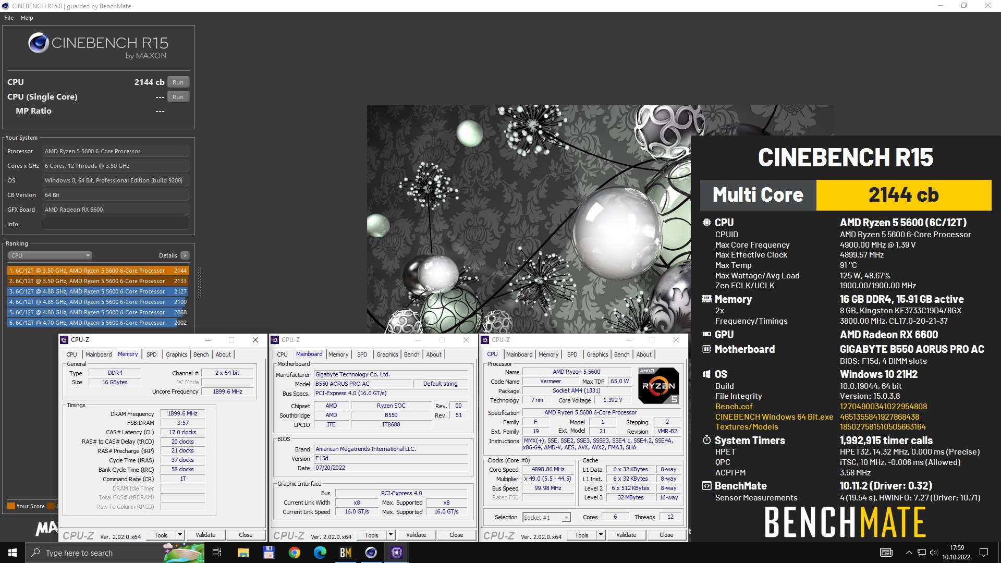This screenshot has width=1001, height=563.
Task: Click the Memory tab CPU-Z window title icon
Action: tap(65, 340)
